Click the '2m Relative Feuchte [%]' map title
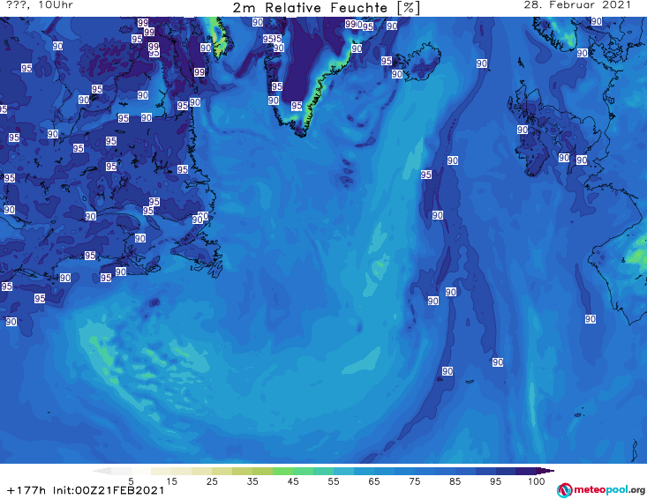This screenshot has width=647, height=499. pos(326,8)
